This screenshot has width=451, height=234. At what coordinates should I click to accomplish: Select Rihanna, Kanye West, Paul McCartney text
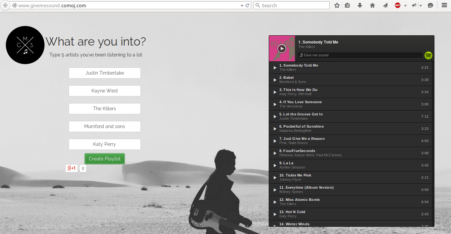pos(310,155)
